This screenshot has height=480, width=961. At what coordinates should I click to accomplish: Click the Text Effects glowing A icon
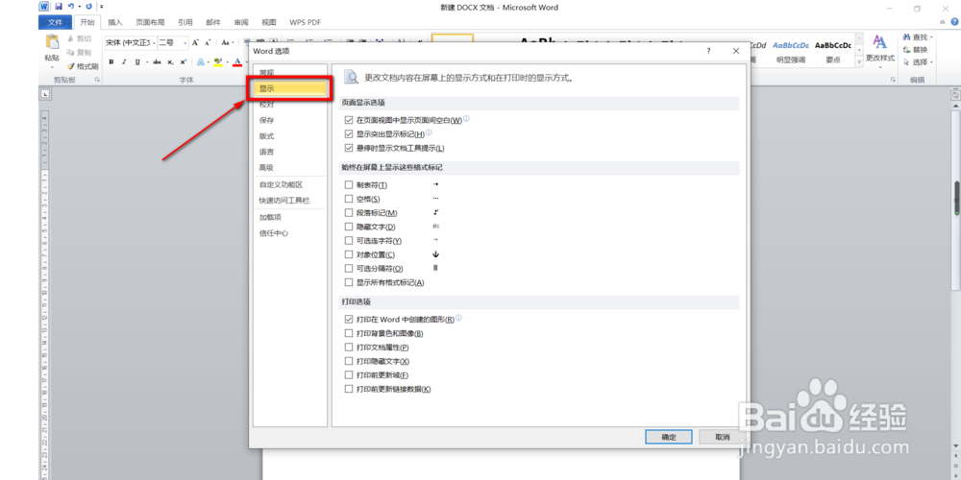pos(201,61)
